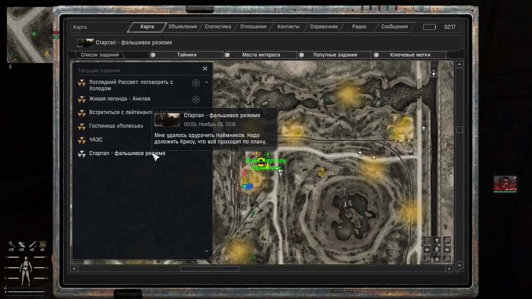Center map on player walking figure icon
The height and width of the screenshot is (299, 532).
(x=437, y=250)
